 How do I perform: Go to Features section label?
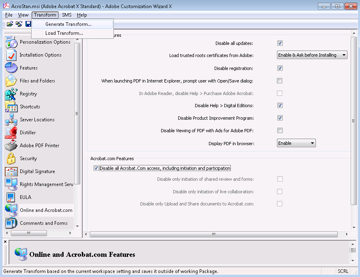[29, 68]
